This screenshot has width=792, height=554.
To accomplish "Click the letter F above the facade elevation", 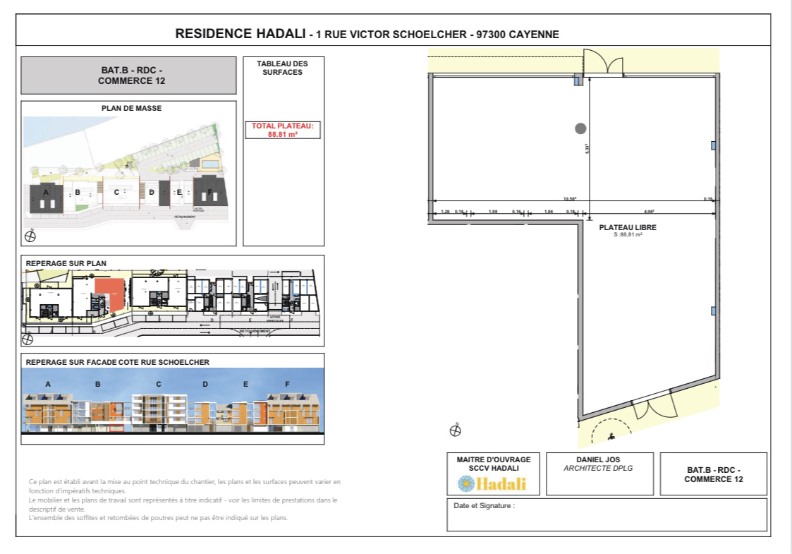I will tap(288, 384).
